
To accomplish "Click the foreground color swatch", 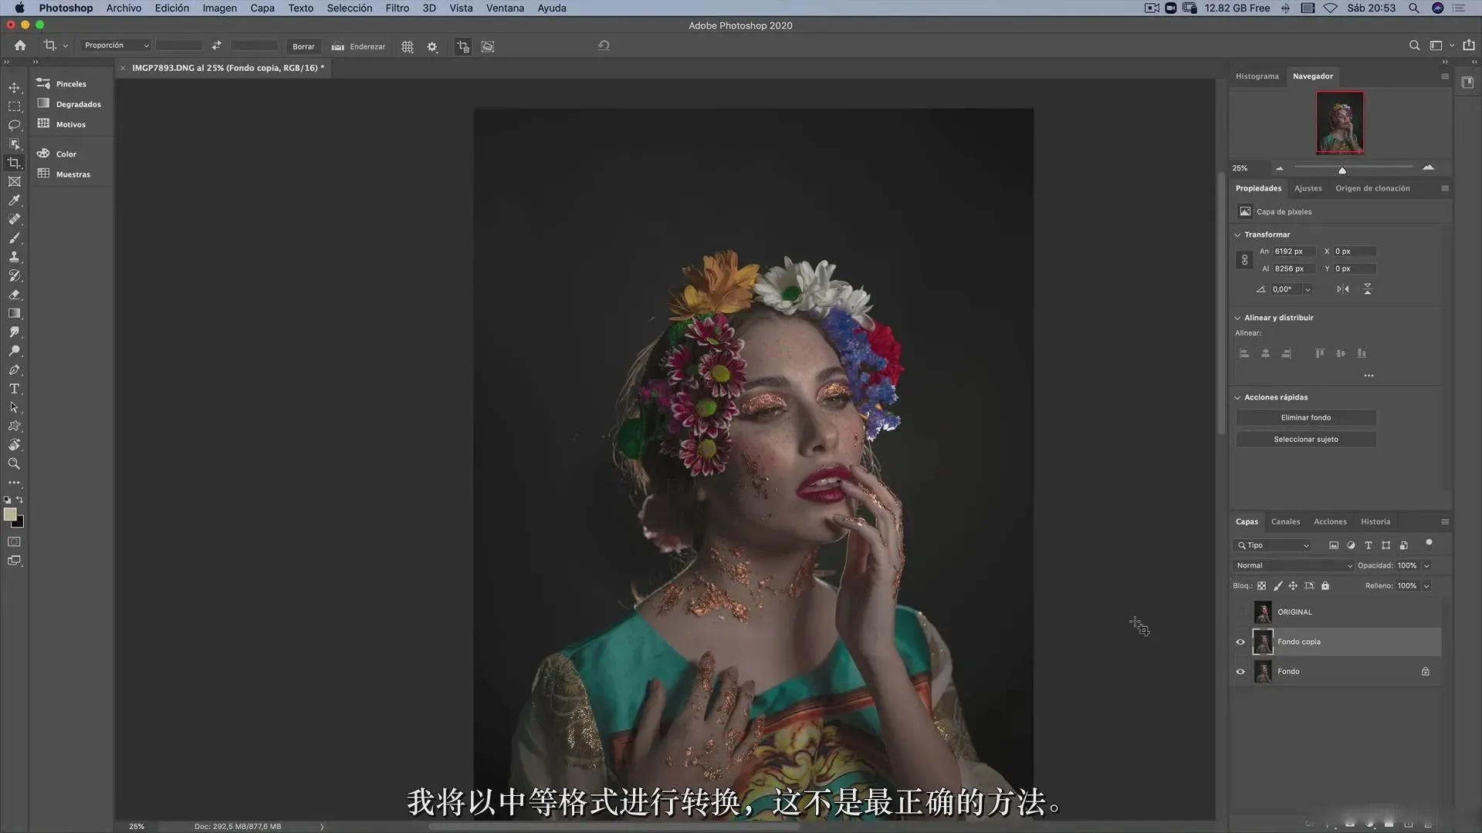I will coord(9,514).
